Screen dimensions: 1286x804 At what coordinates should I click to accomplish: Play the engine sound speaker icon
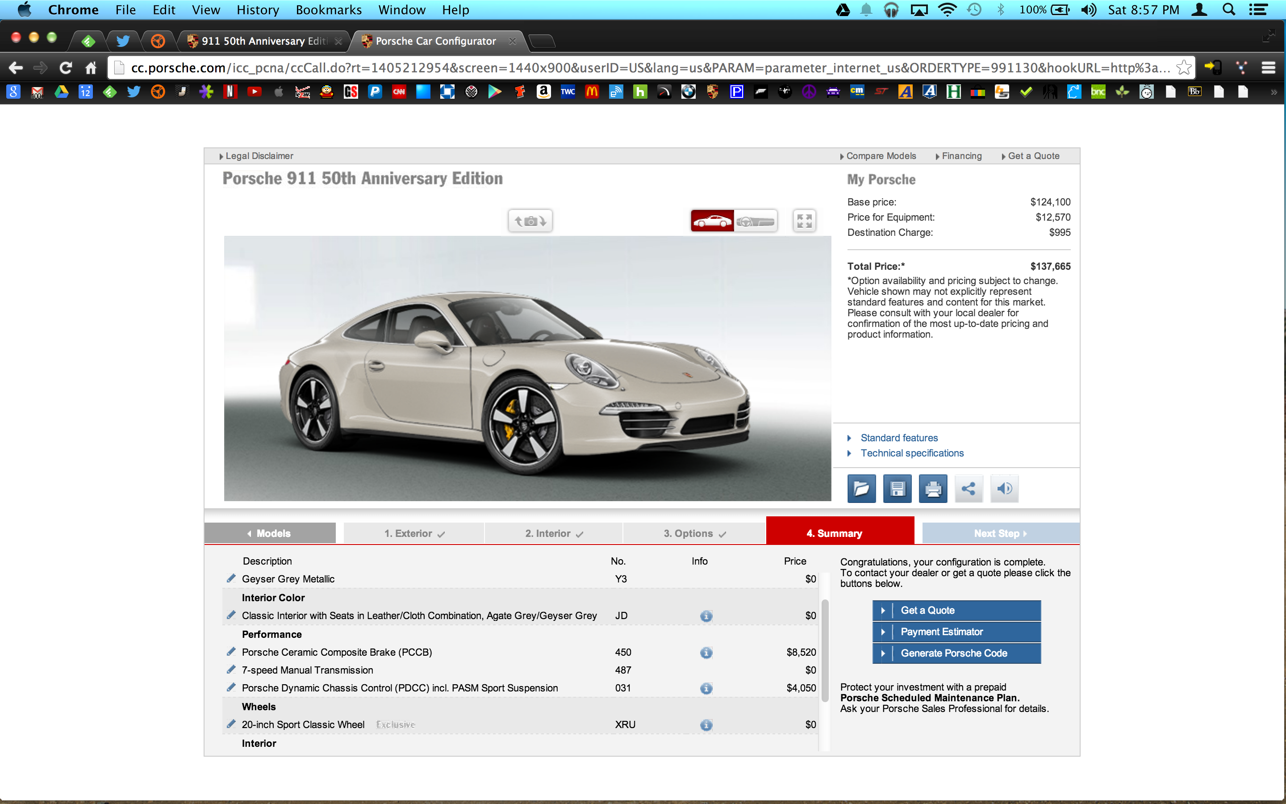tap(1004, 488)
